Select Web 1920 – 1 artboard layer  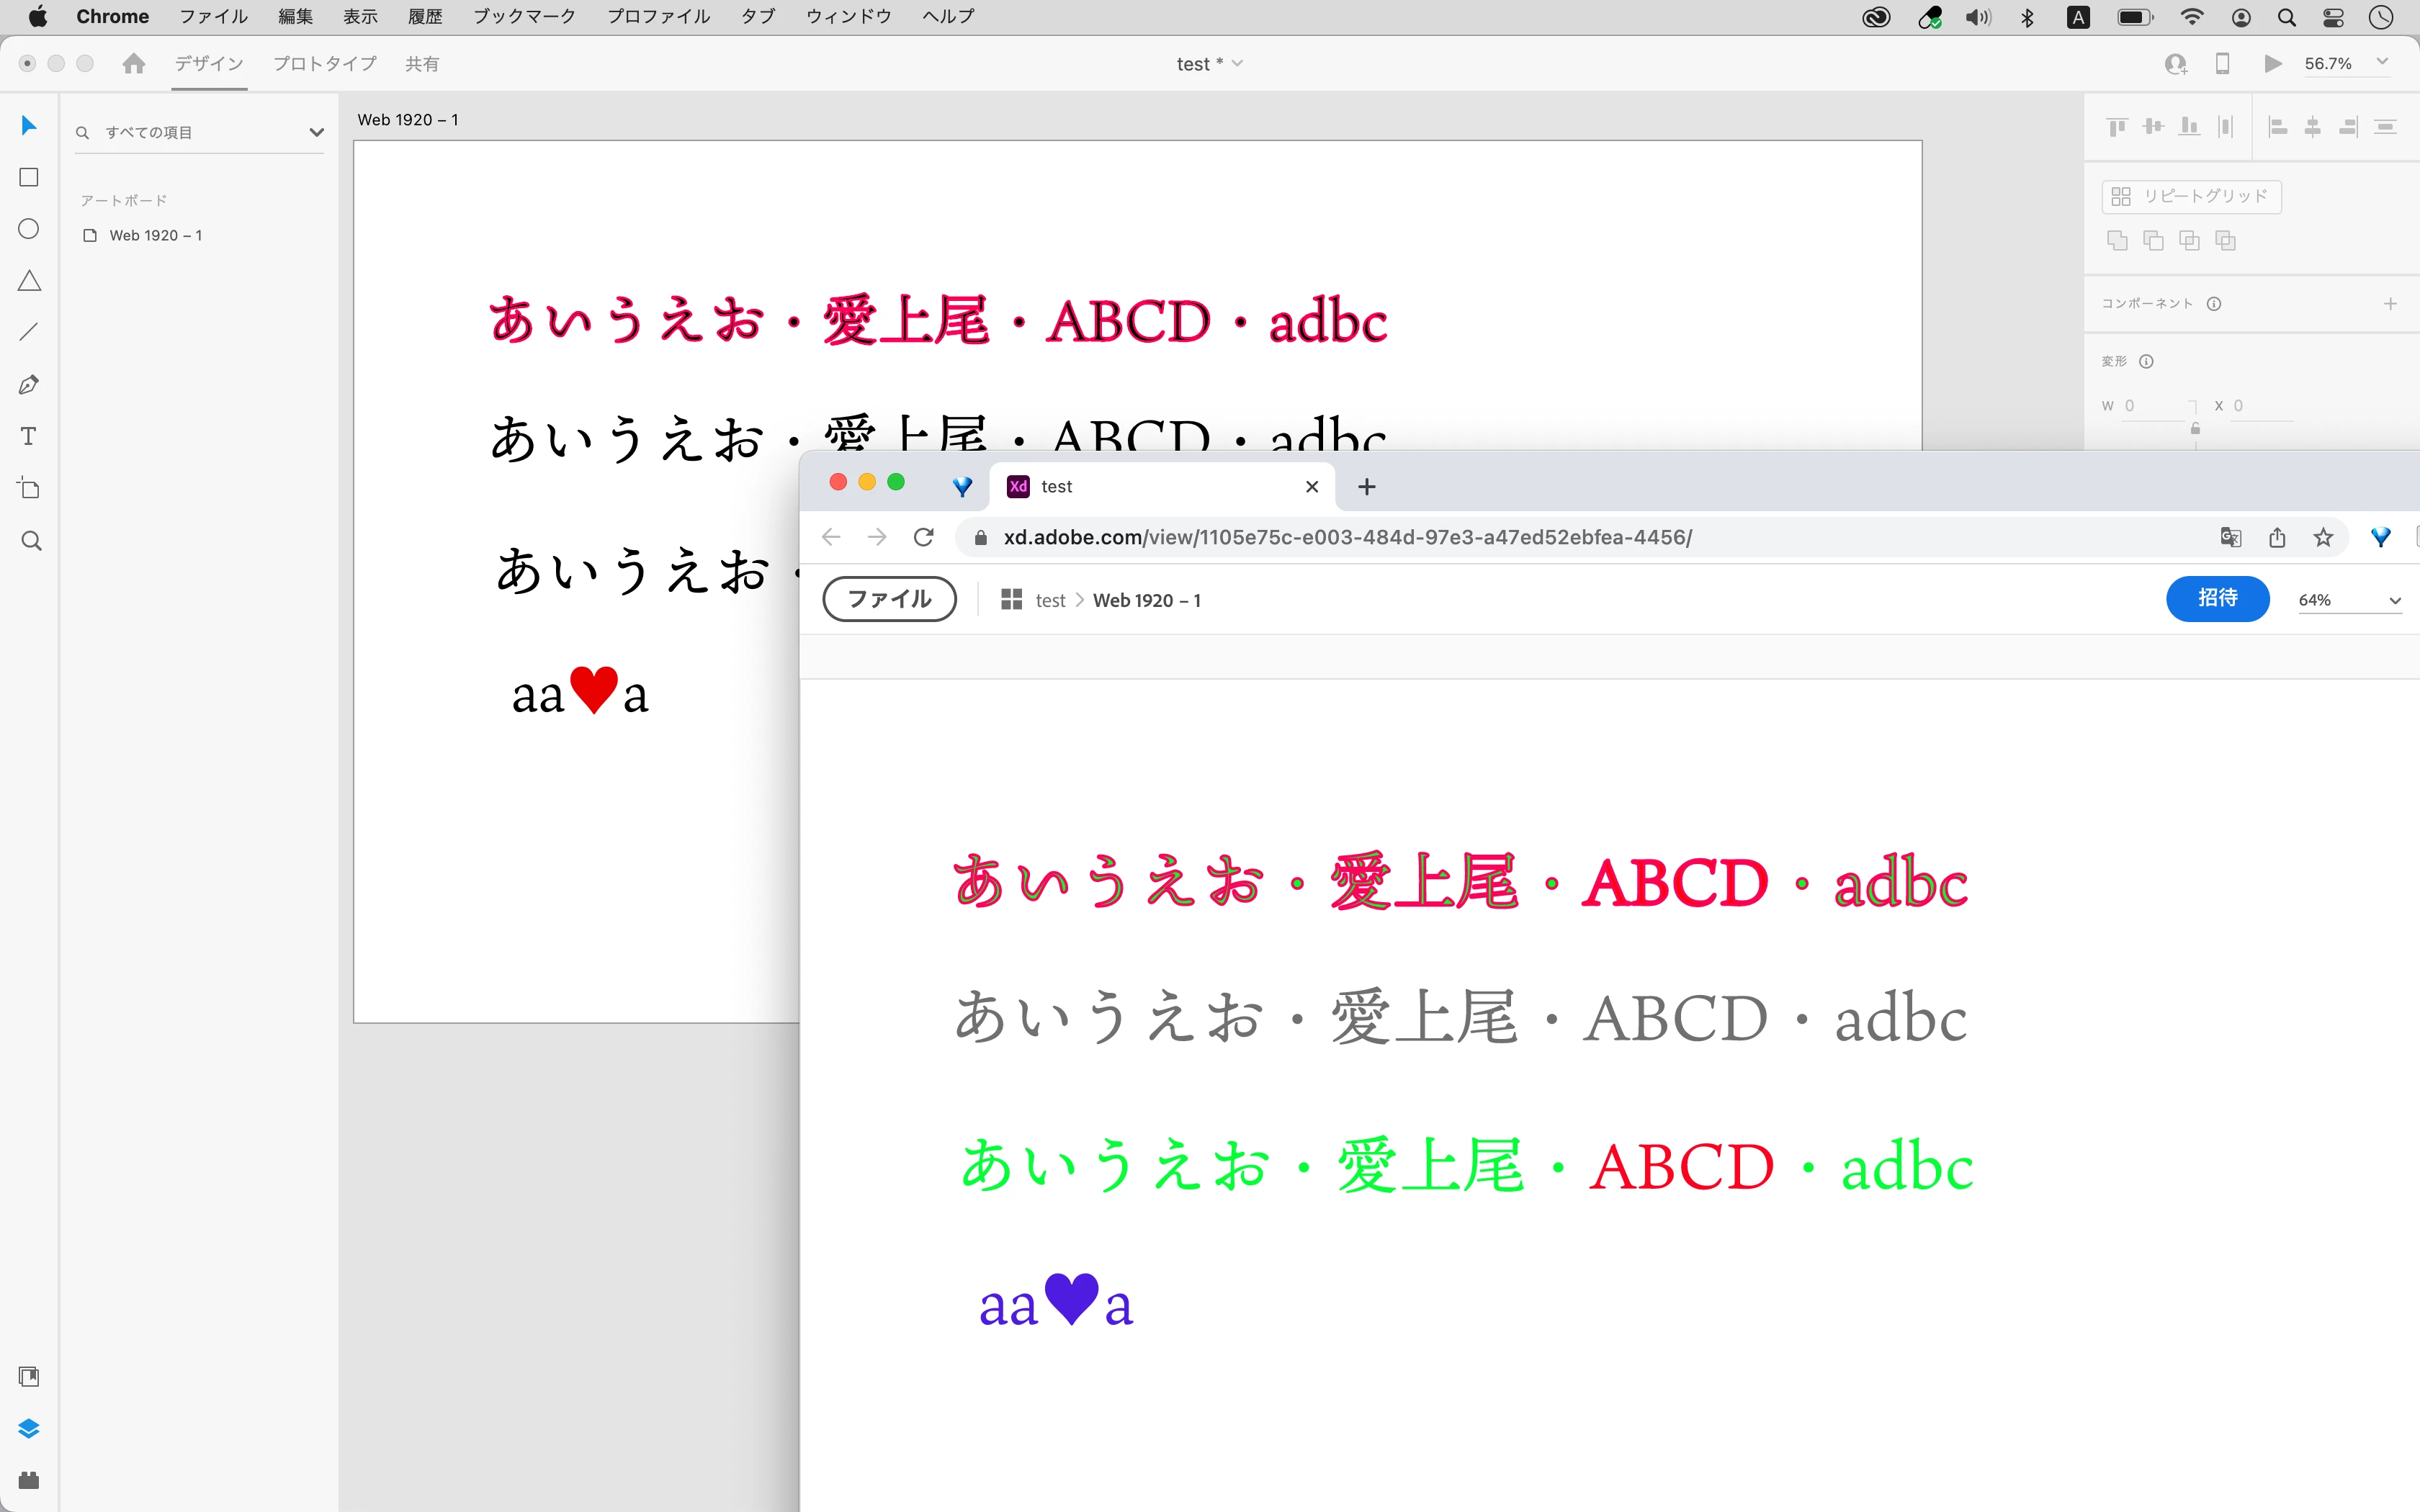[x=155, y=235]
